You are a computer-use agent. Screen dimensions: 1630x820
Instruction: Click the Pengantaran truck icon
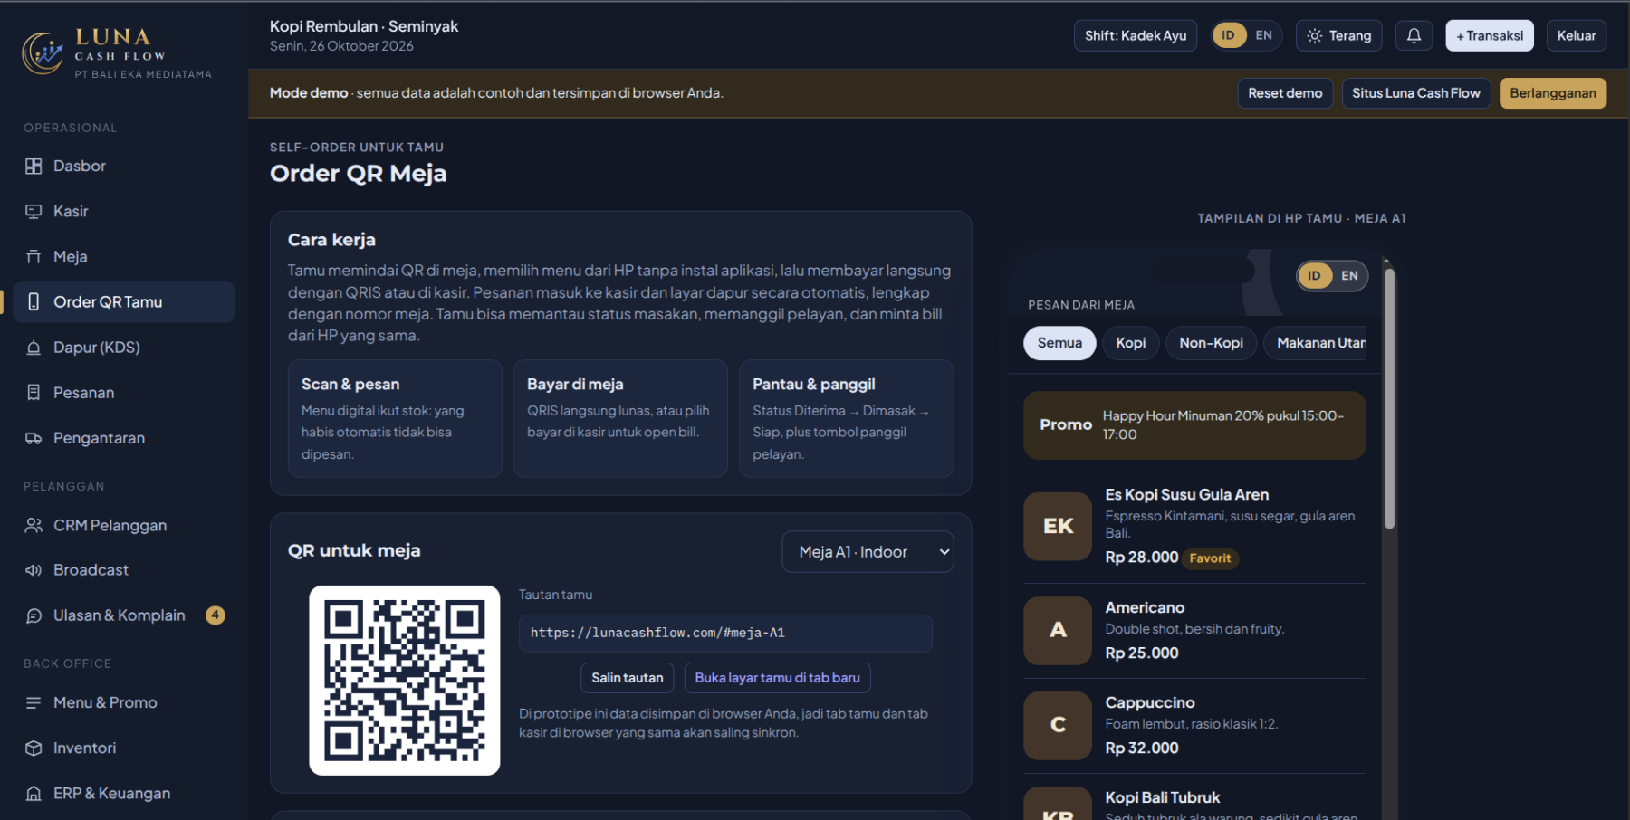point(34,438)
